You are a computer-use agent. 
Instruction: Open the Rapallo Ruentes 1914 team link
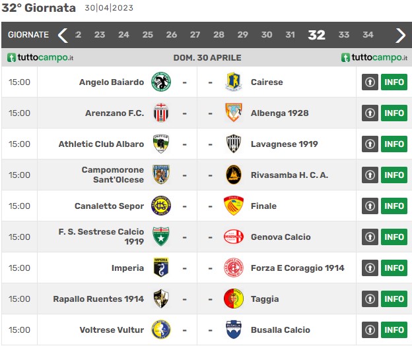click(x=98, y=299)
